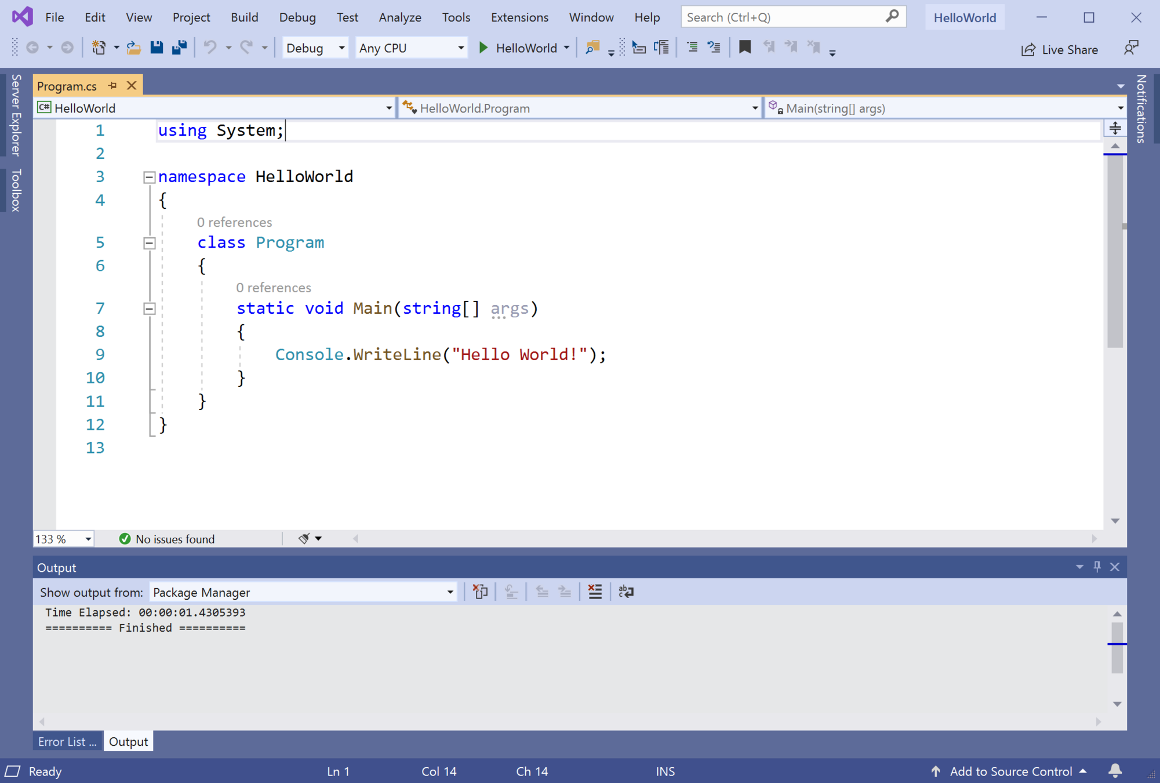Toggle a bookmark using bookmark icon

tap(745, 48)
